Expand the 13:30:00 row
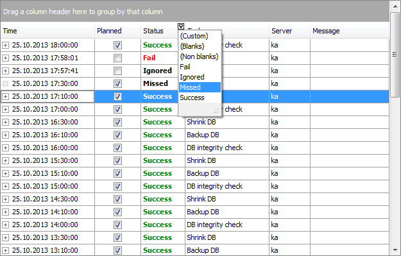 5,237
